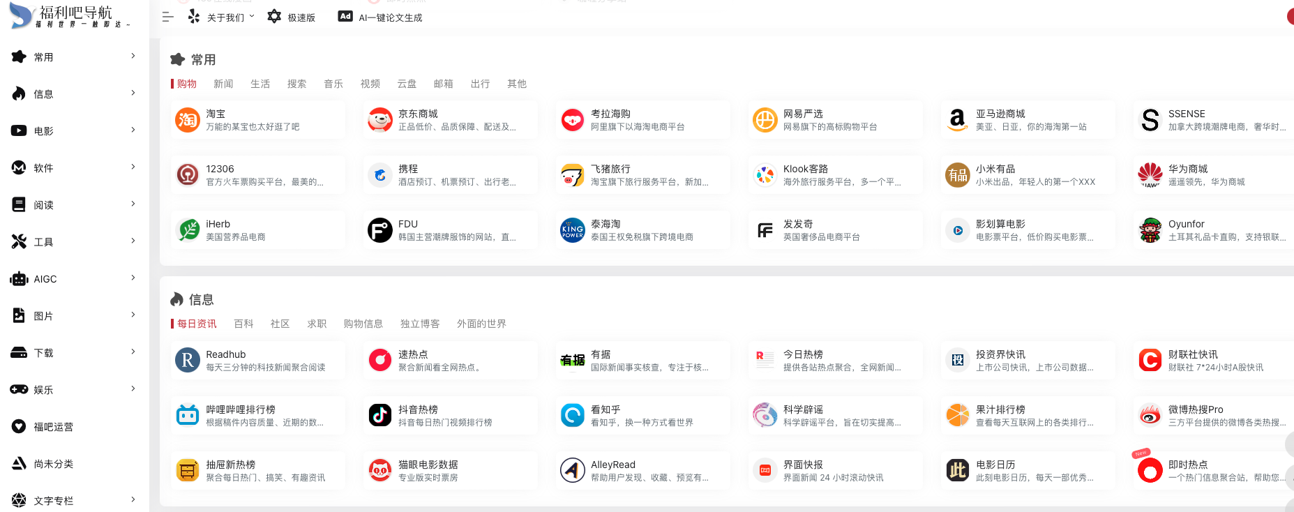Open the 华为商城 Huawei logo
1294x512 pixels.
tap(1150, 175)
